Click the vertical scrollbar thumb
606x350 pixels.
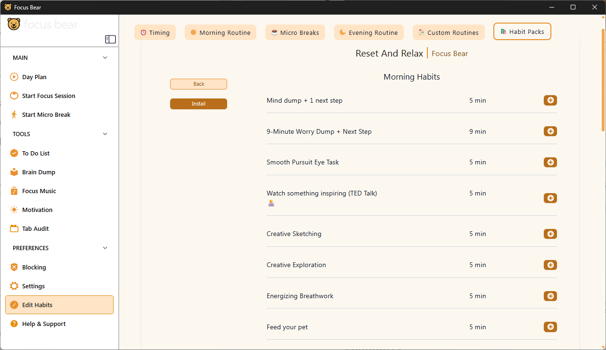coord(603,80)
